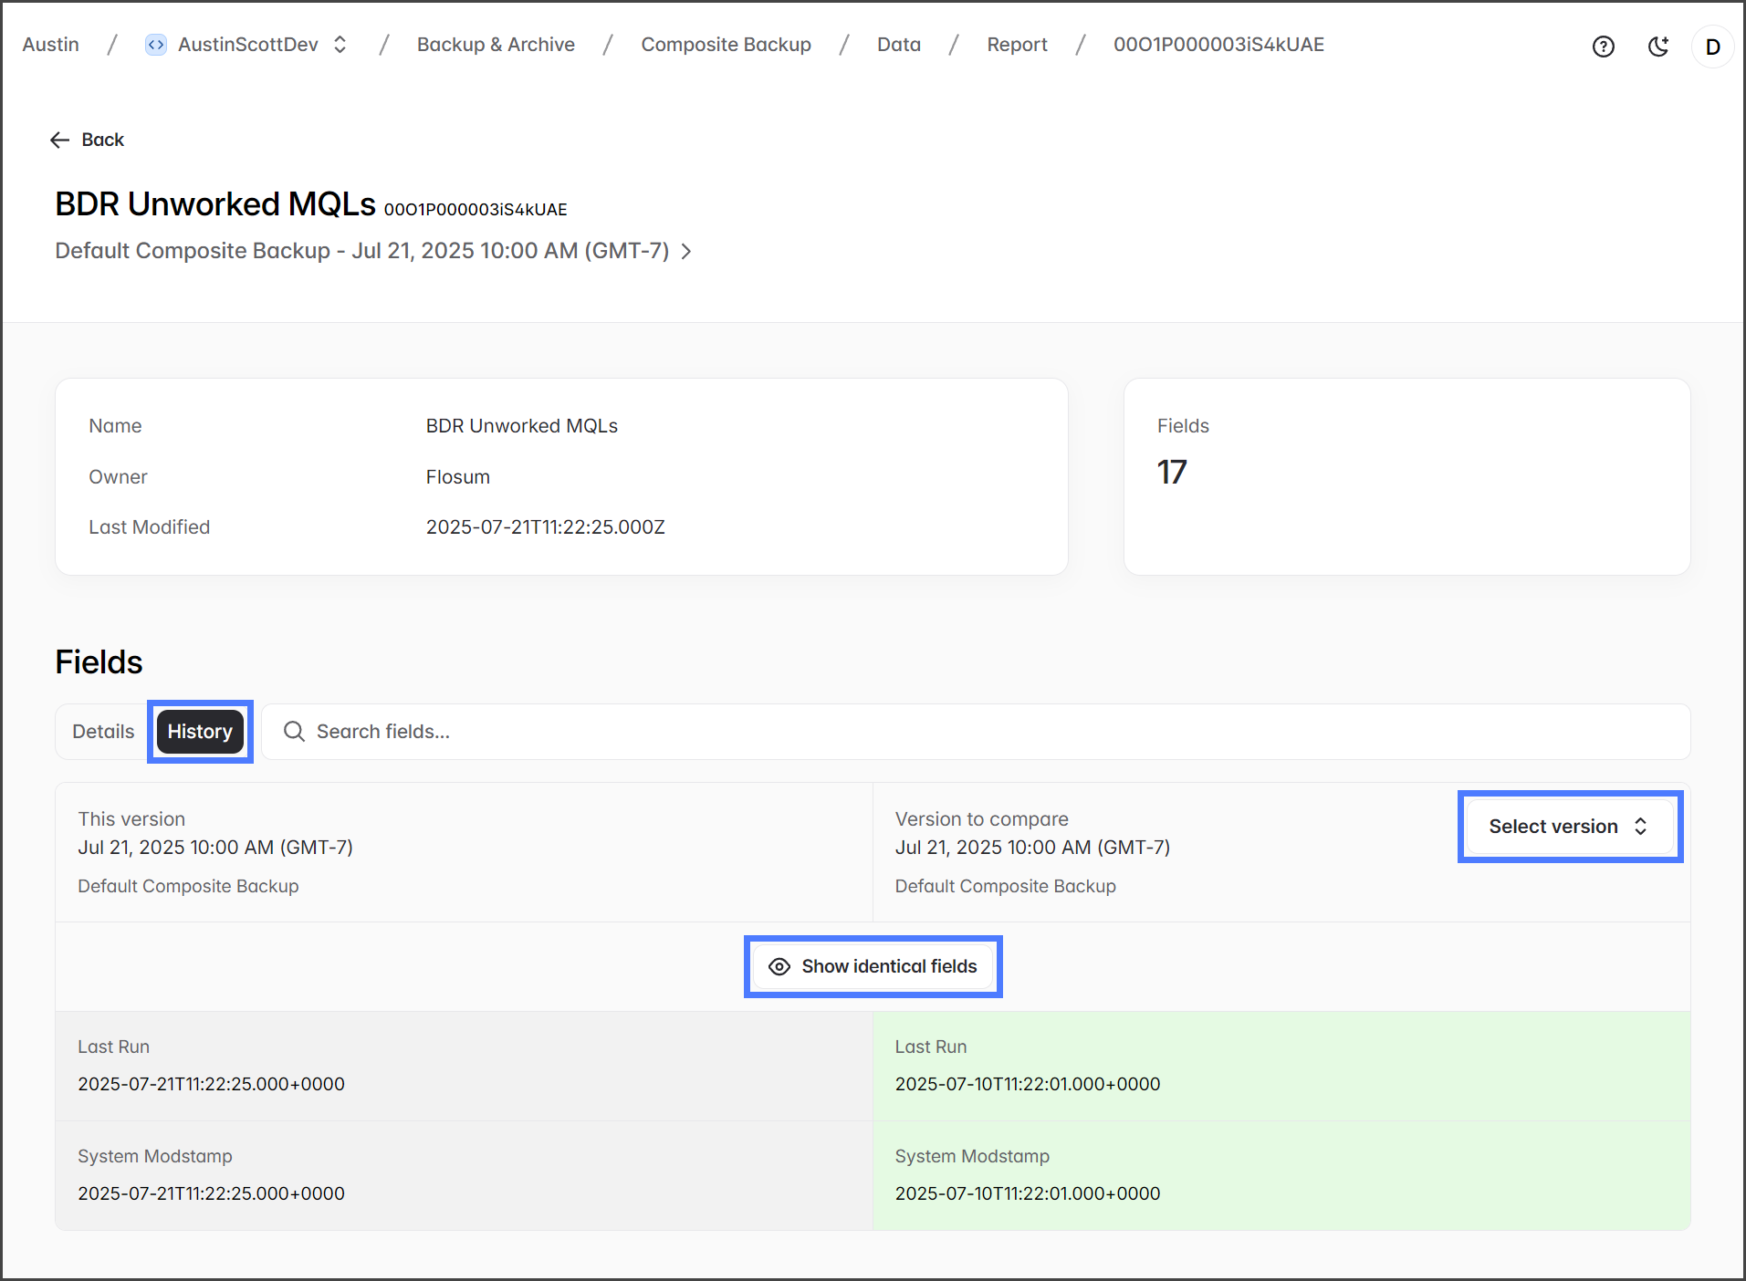The image size is (1746, 1281).
Task: Click the Austin breadcrumb root
Action: [x=51, y=45]
